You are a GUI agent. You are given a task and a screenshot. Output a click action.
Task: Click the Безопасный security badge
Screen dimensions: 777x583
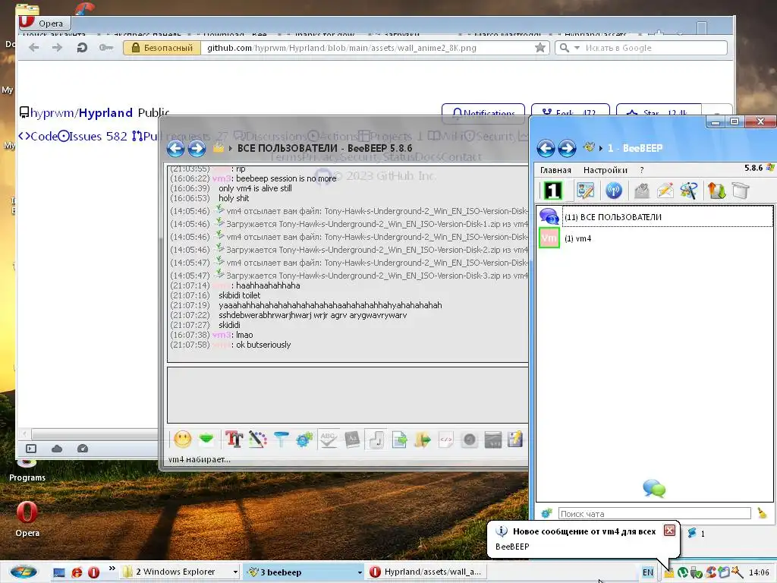[x=162, y=48]
